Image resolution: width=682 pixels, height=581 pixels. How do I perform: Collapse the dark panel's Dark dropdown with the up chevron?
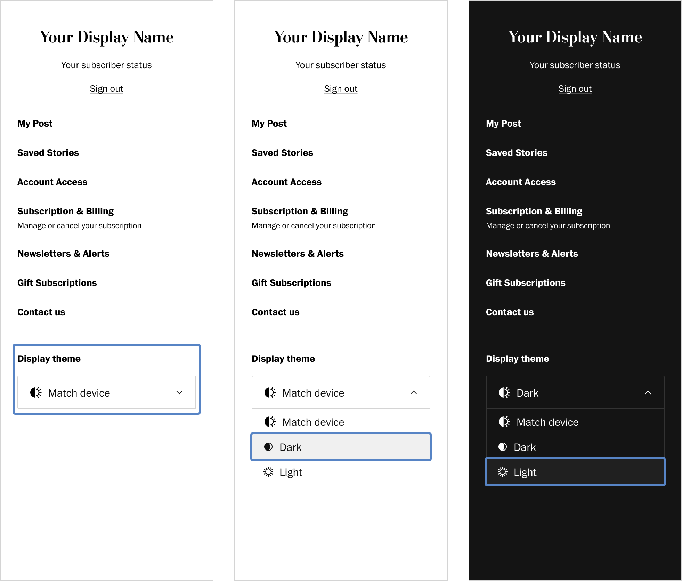(x=648, y=393)
